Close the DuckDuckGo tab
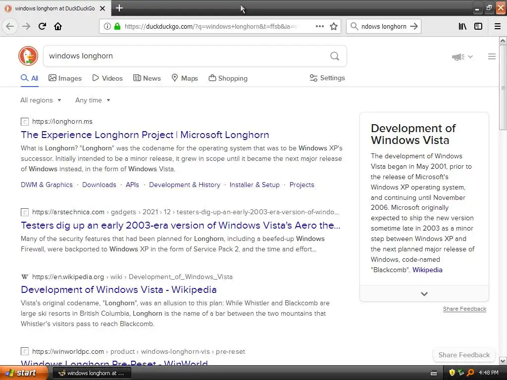Screen dimensions: 507x380 point(102,8)
